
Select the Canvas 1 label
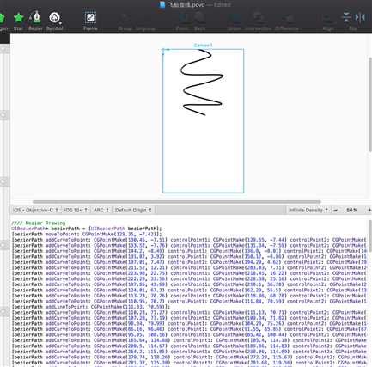[203, 46]
